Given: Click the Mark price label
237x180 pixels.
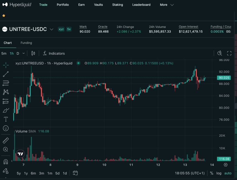Looking at the screenshot, I should (x=83, y=27).
